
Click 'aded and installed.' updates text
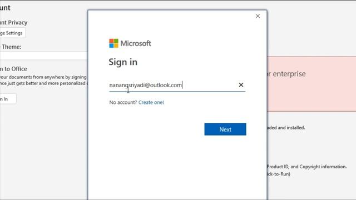coord(285,127)
